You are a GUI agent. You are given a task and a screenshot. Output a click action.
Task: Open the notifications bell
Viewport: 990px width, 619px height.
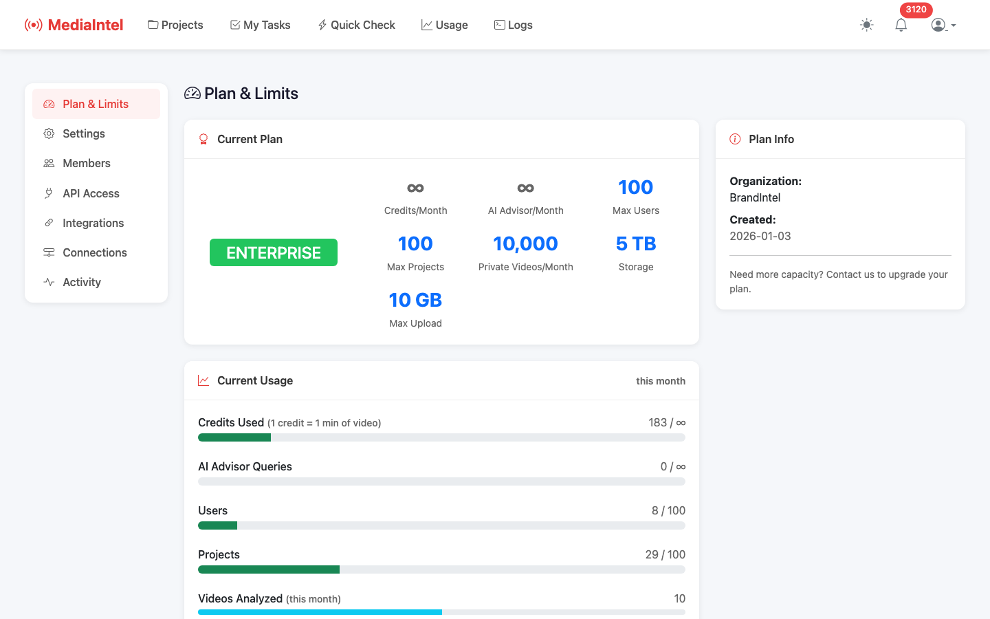[x=901, y=25]
